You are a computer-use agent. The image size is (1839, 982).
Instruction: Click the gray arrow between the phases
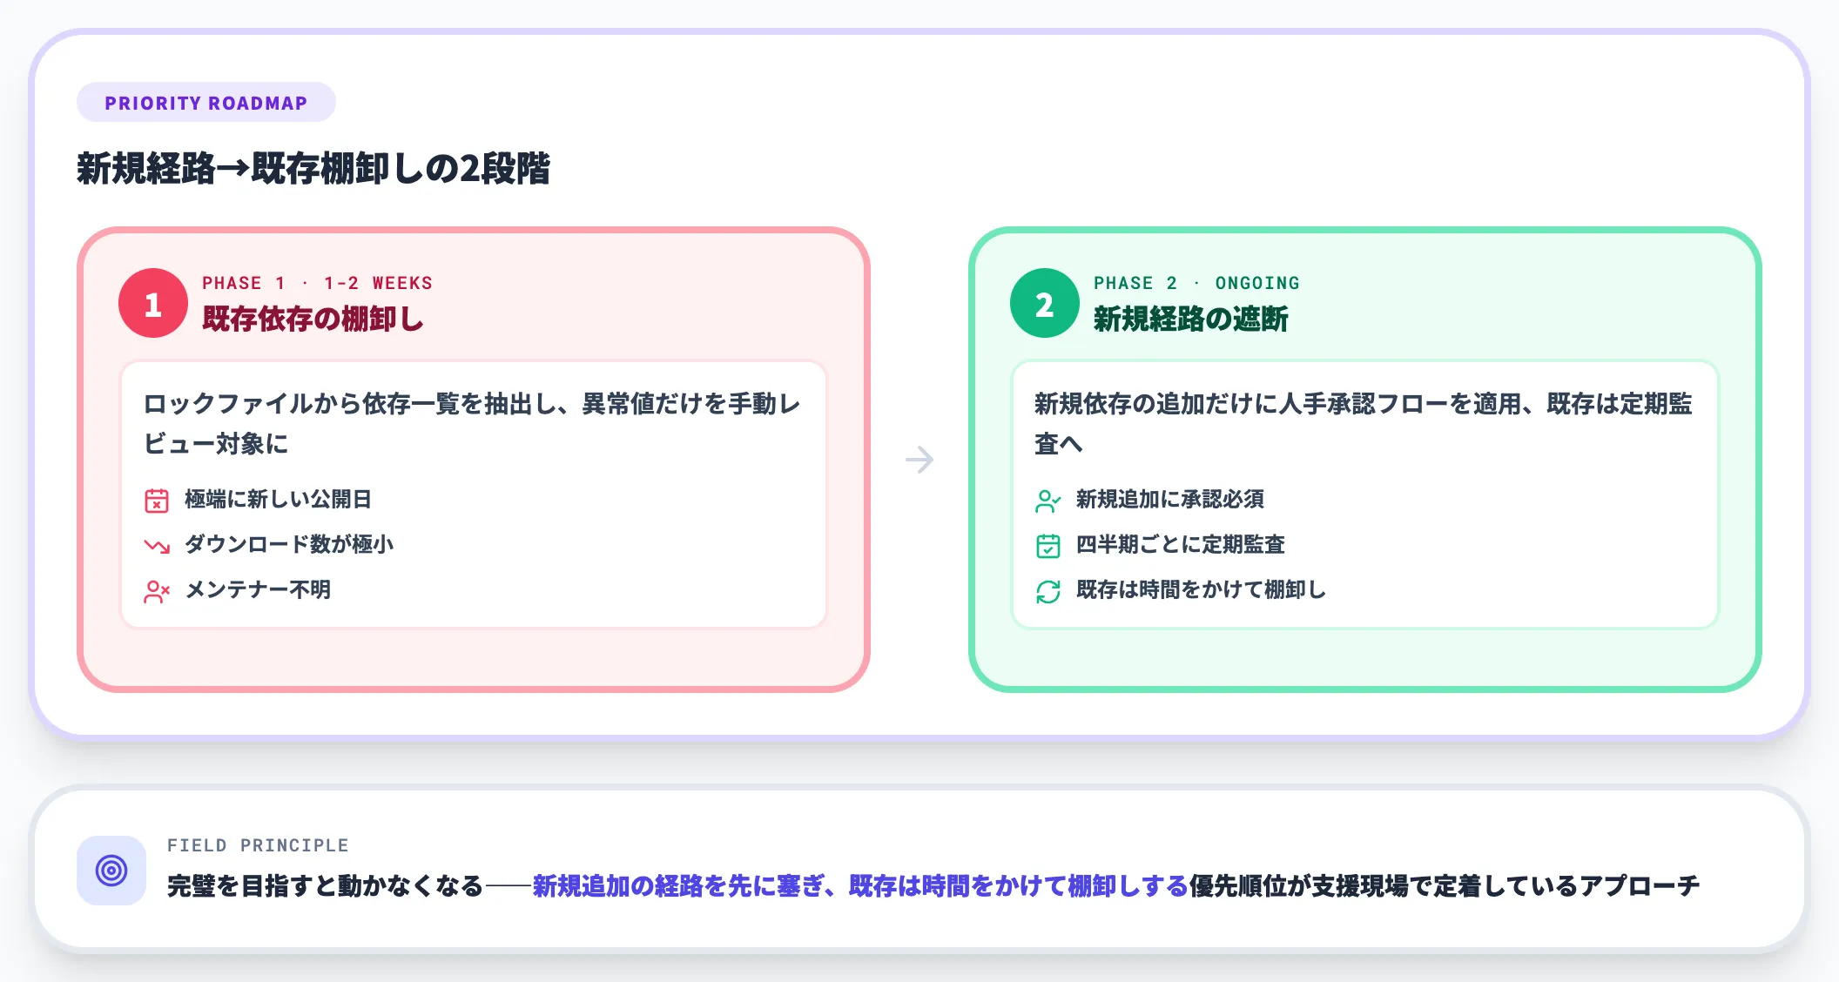(919, 460)
